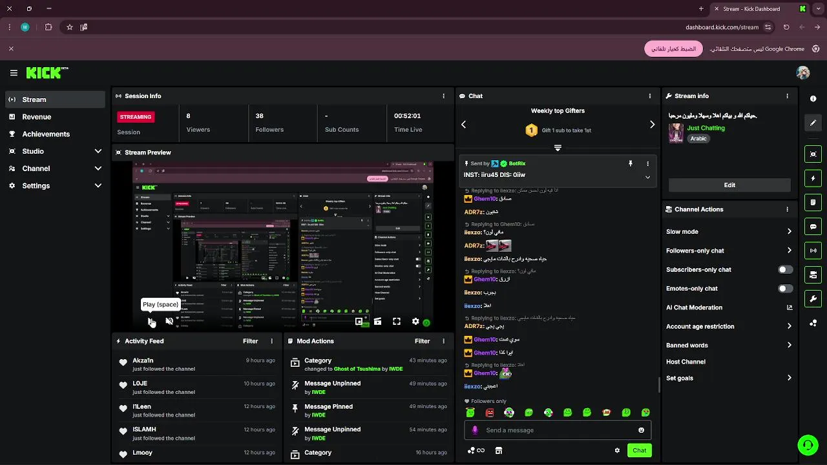Open the profile avatar menu
This screenshot has height=465, width=827.
click(803, 73)
